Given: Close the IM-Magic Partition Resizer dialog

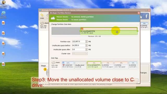Looking at the screenshot, I should click(x=139, y=13).
